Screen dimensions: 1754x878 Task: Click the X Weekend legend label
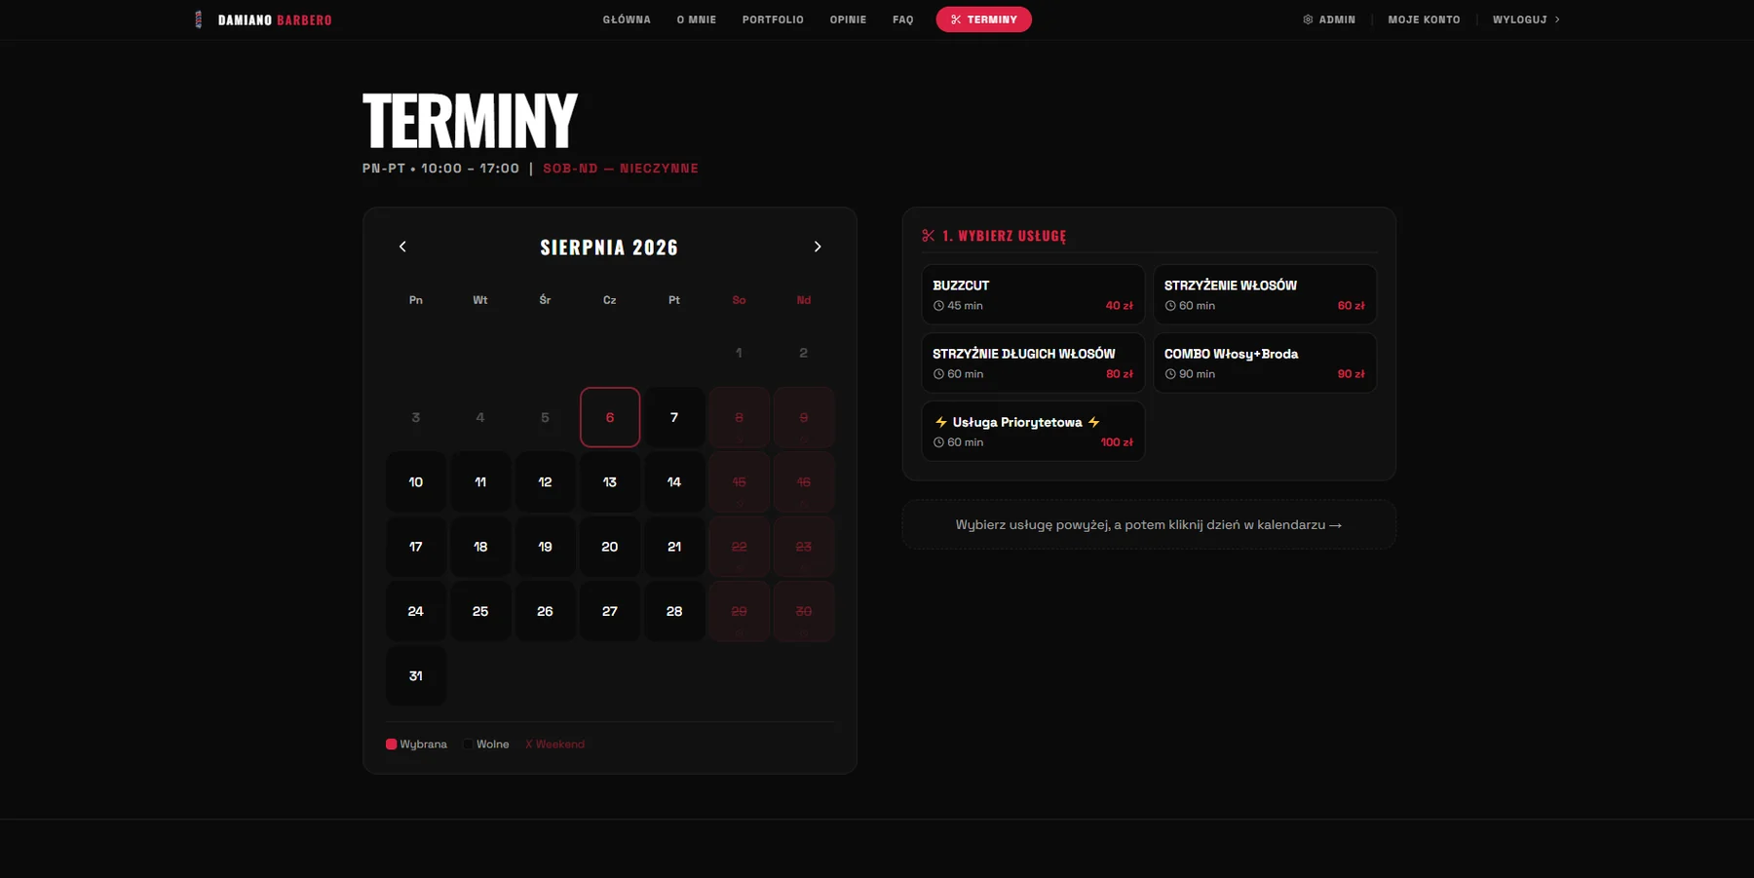click(x=554, y=744)
